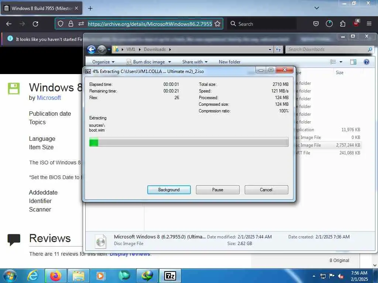This screenshot has height=283, width=378.
Task: Cancel the 7-Zip extraction
Action: click(x=266, y=190)
